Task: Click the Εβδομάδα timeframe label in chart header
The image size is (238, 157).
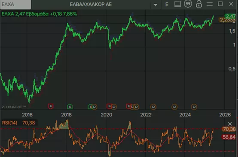Action: click(37, 14)
